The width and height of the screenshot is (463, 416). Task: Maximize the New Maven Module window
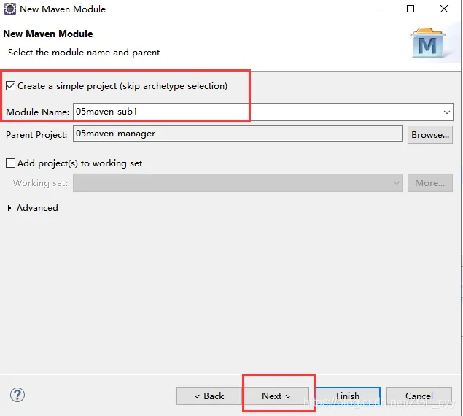(411, 9)
